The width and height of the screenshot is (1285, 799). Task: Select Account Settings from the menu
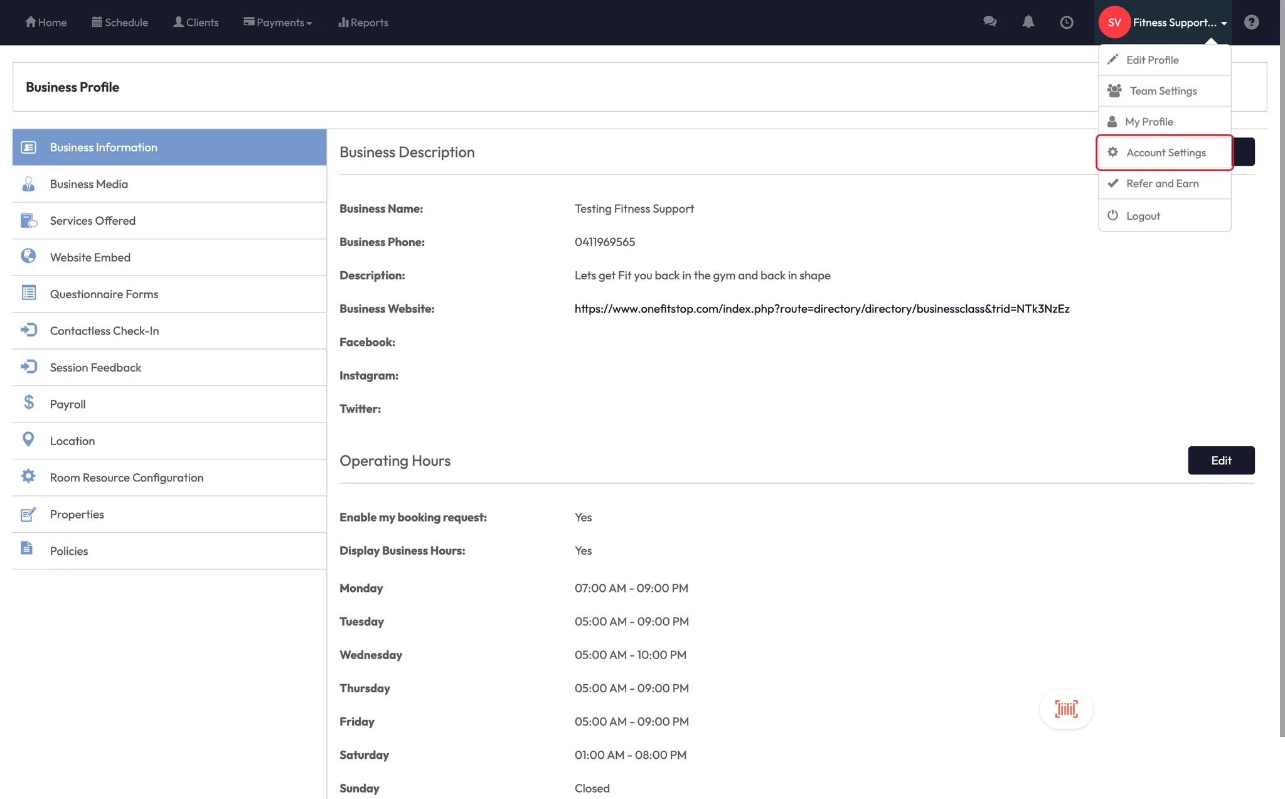[1165, 153]
